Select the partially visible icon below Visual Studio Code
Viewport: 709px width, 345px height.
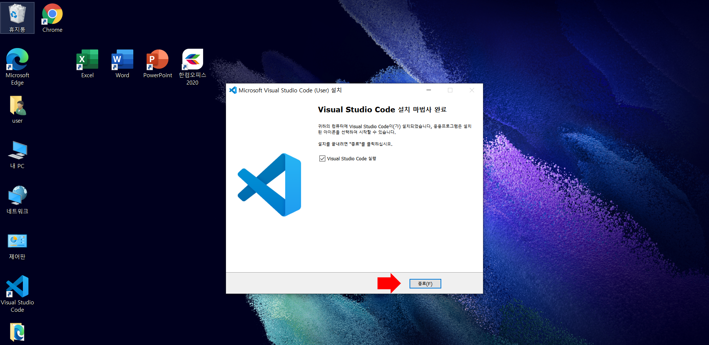click(17, 332)
